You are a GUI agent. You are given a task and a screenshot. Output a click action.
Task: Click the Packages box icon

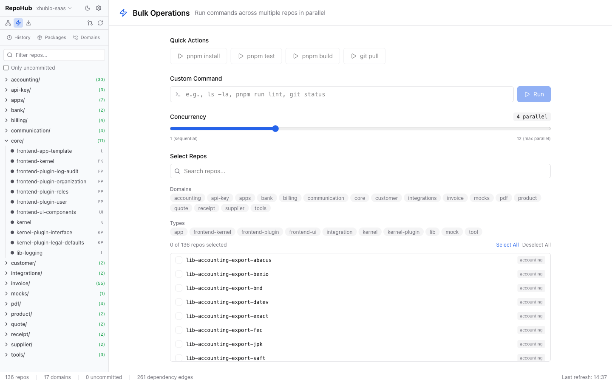pyautogui.click(x=40, y=37)
